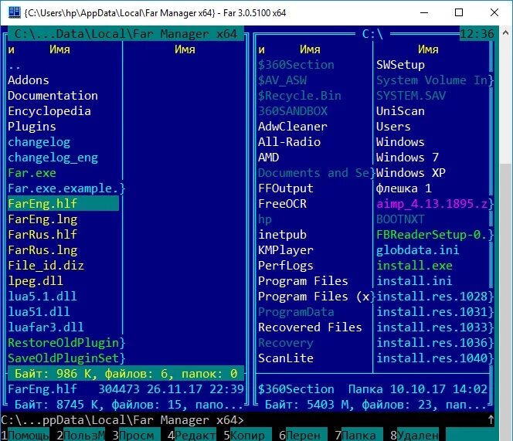Select the AMD folder
The height and width of the screenshot is (441, 513).
[268, 158]
